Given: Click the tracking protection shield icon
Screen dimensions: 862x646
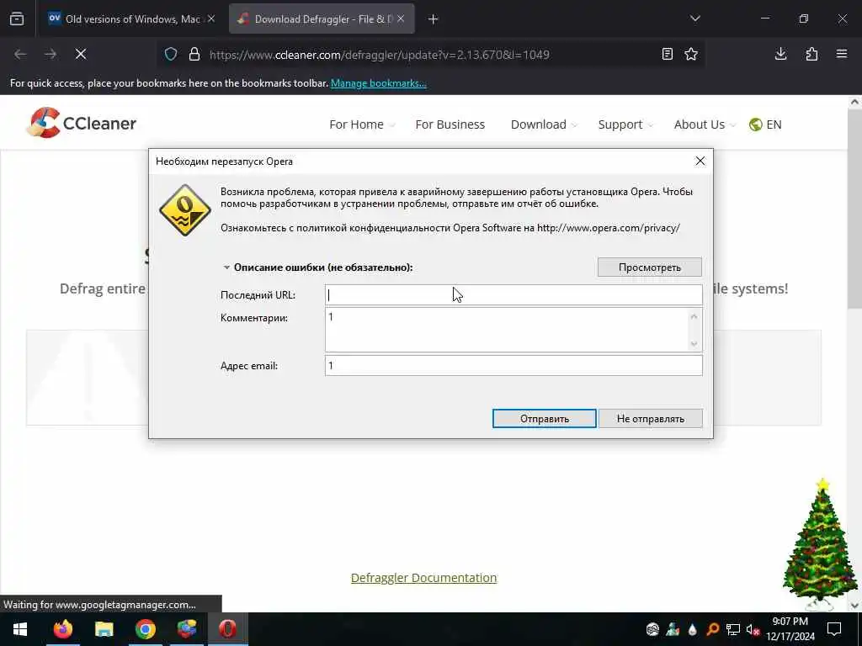Looking at the screenshot, I should point(171,54).
